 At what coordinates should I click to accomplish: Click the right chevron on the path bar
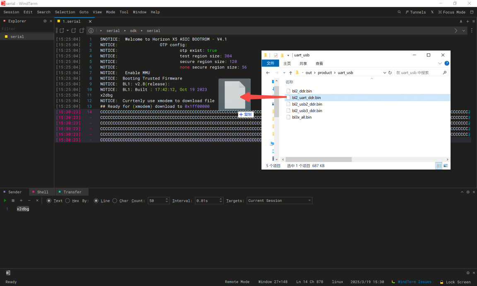[x=456, y=30]
